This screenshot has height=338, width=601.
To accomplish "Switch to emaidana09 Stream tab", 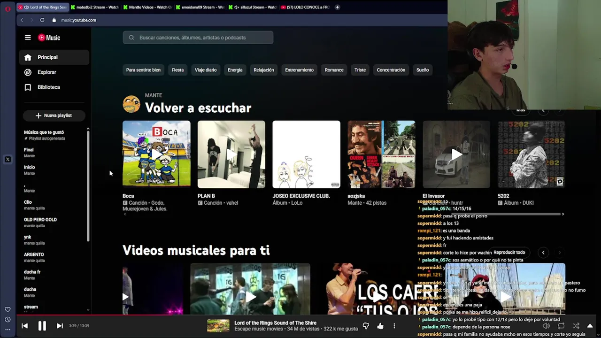I will (x=201, y=7).
